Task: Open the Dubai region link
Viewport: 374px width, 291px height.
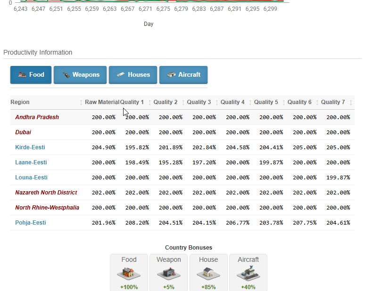Action: tap(23, 132)
